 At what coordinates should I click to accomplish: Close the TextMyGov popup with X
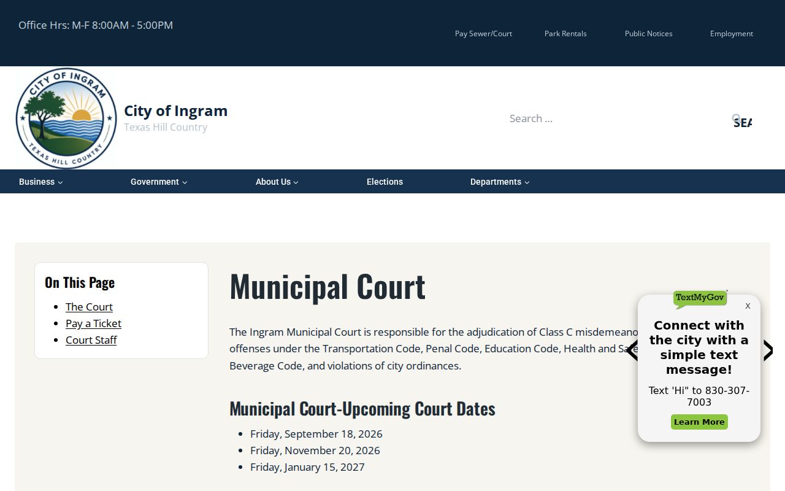[x=748, y=306]
